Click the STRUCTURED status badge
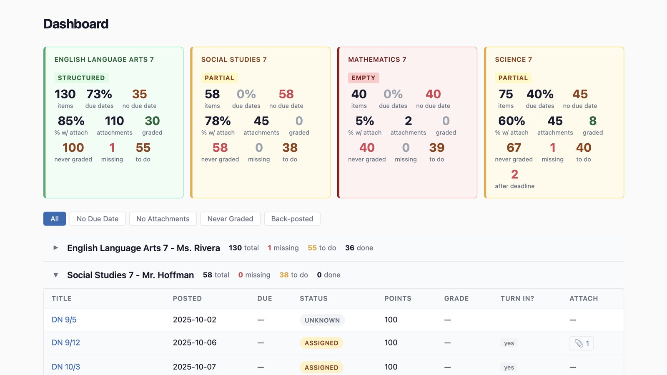The image size is (667, 375). pos(81,78)
